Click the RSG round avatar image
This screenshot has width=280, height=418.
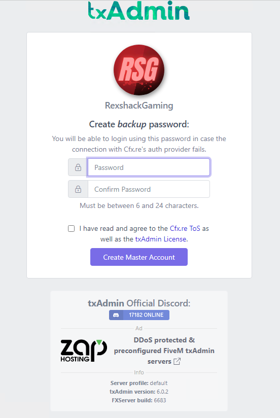[x=139, y=70]
